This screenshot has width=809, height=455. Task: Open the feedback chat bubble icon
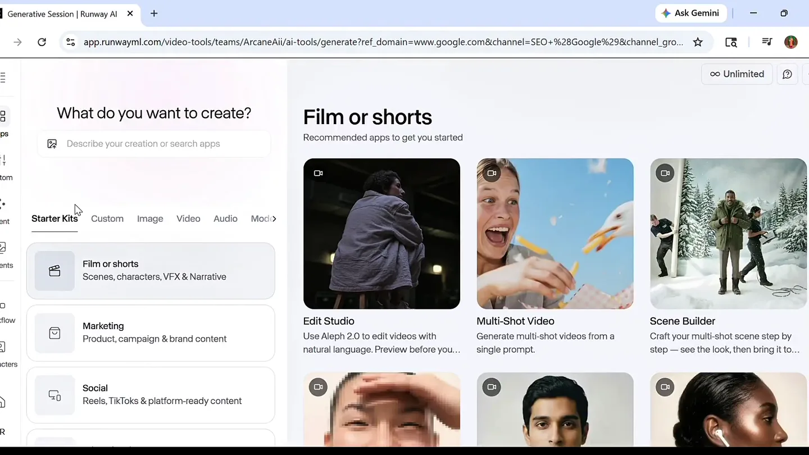787,74
